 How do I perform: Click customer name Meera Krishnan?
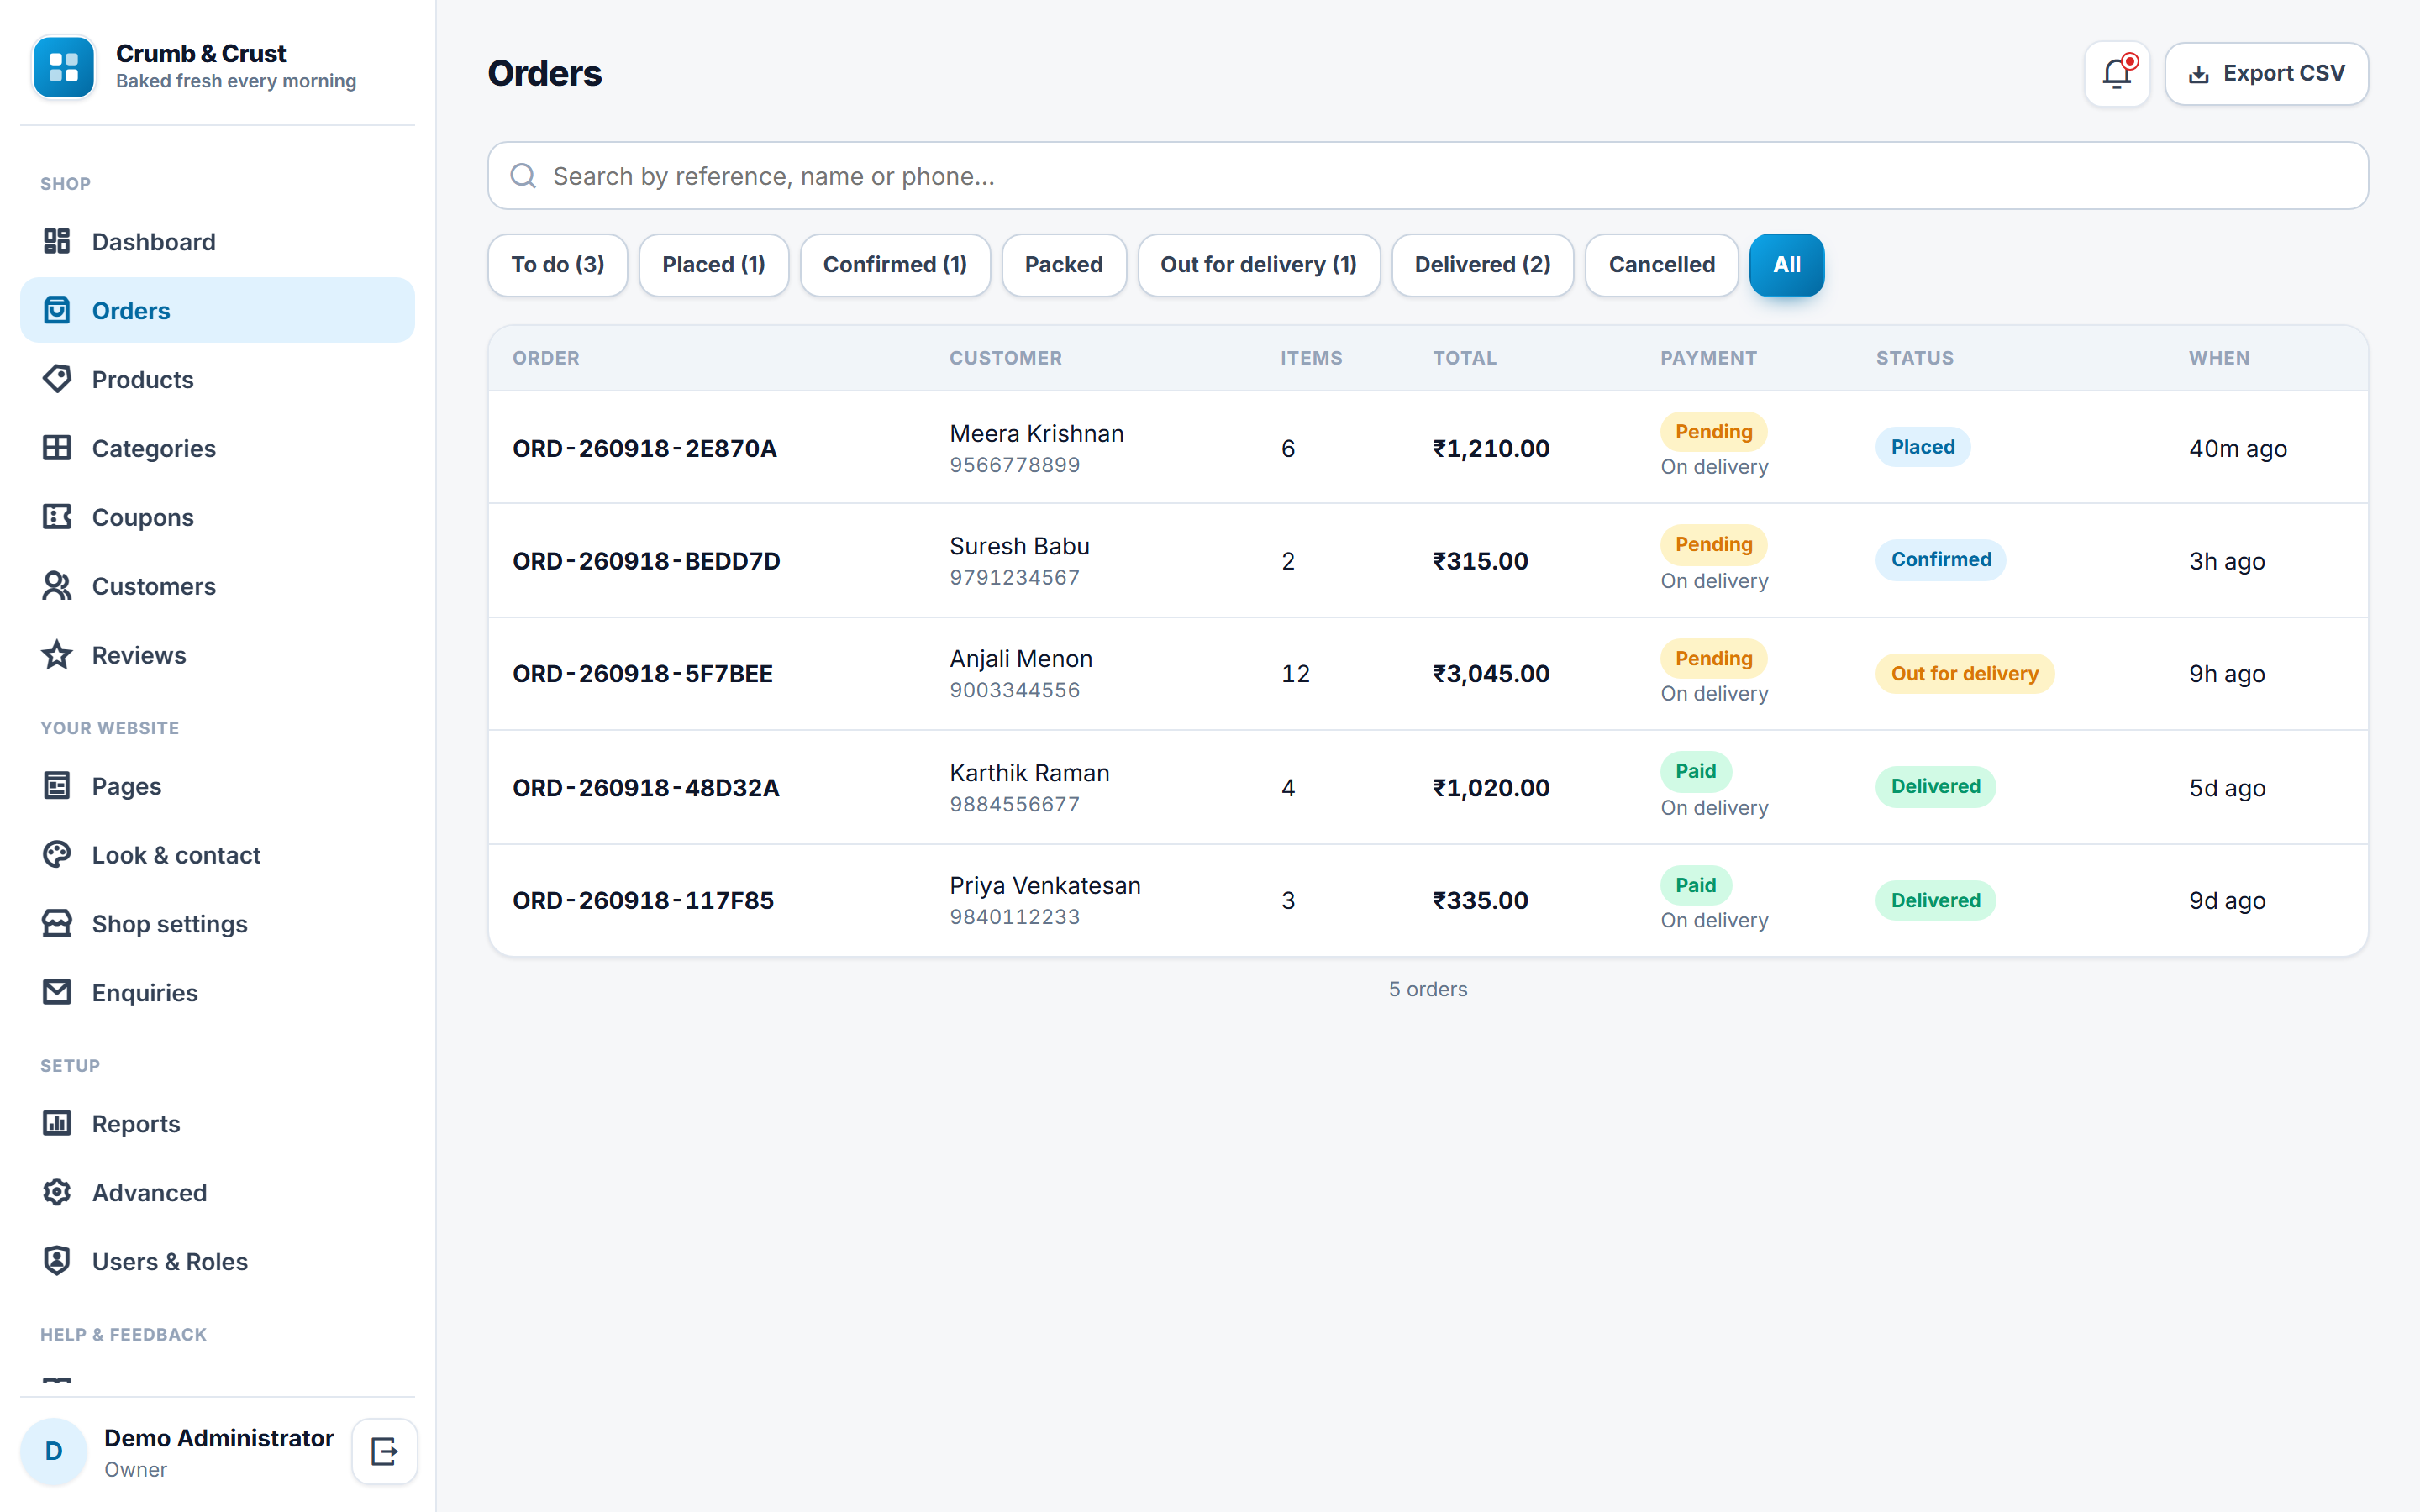click(1037, 434)
